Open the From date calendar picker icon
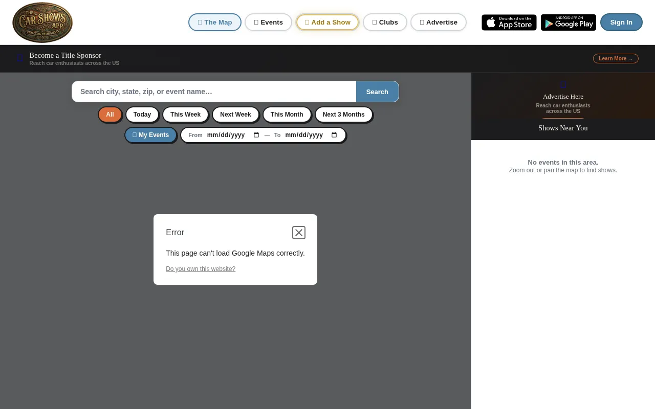The image size is (655, 409). pos(256,135)
